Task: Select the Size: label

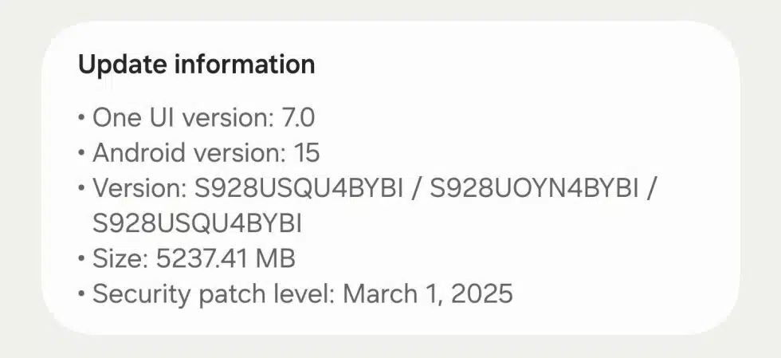Action: [120, 259]
